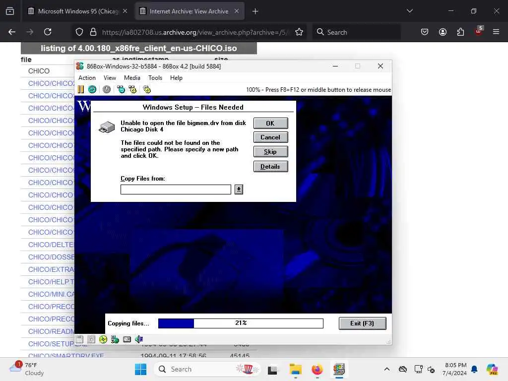Select Internet Archive: View Archive tab
The width and height of the screenshot is (508, 381).
click(190, 11)
